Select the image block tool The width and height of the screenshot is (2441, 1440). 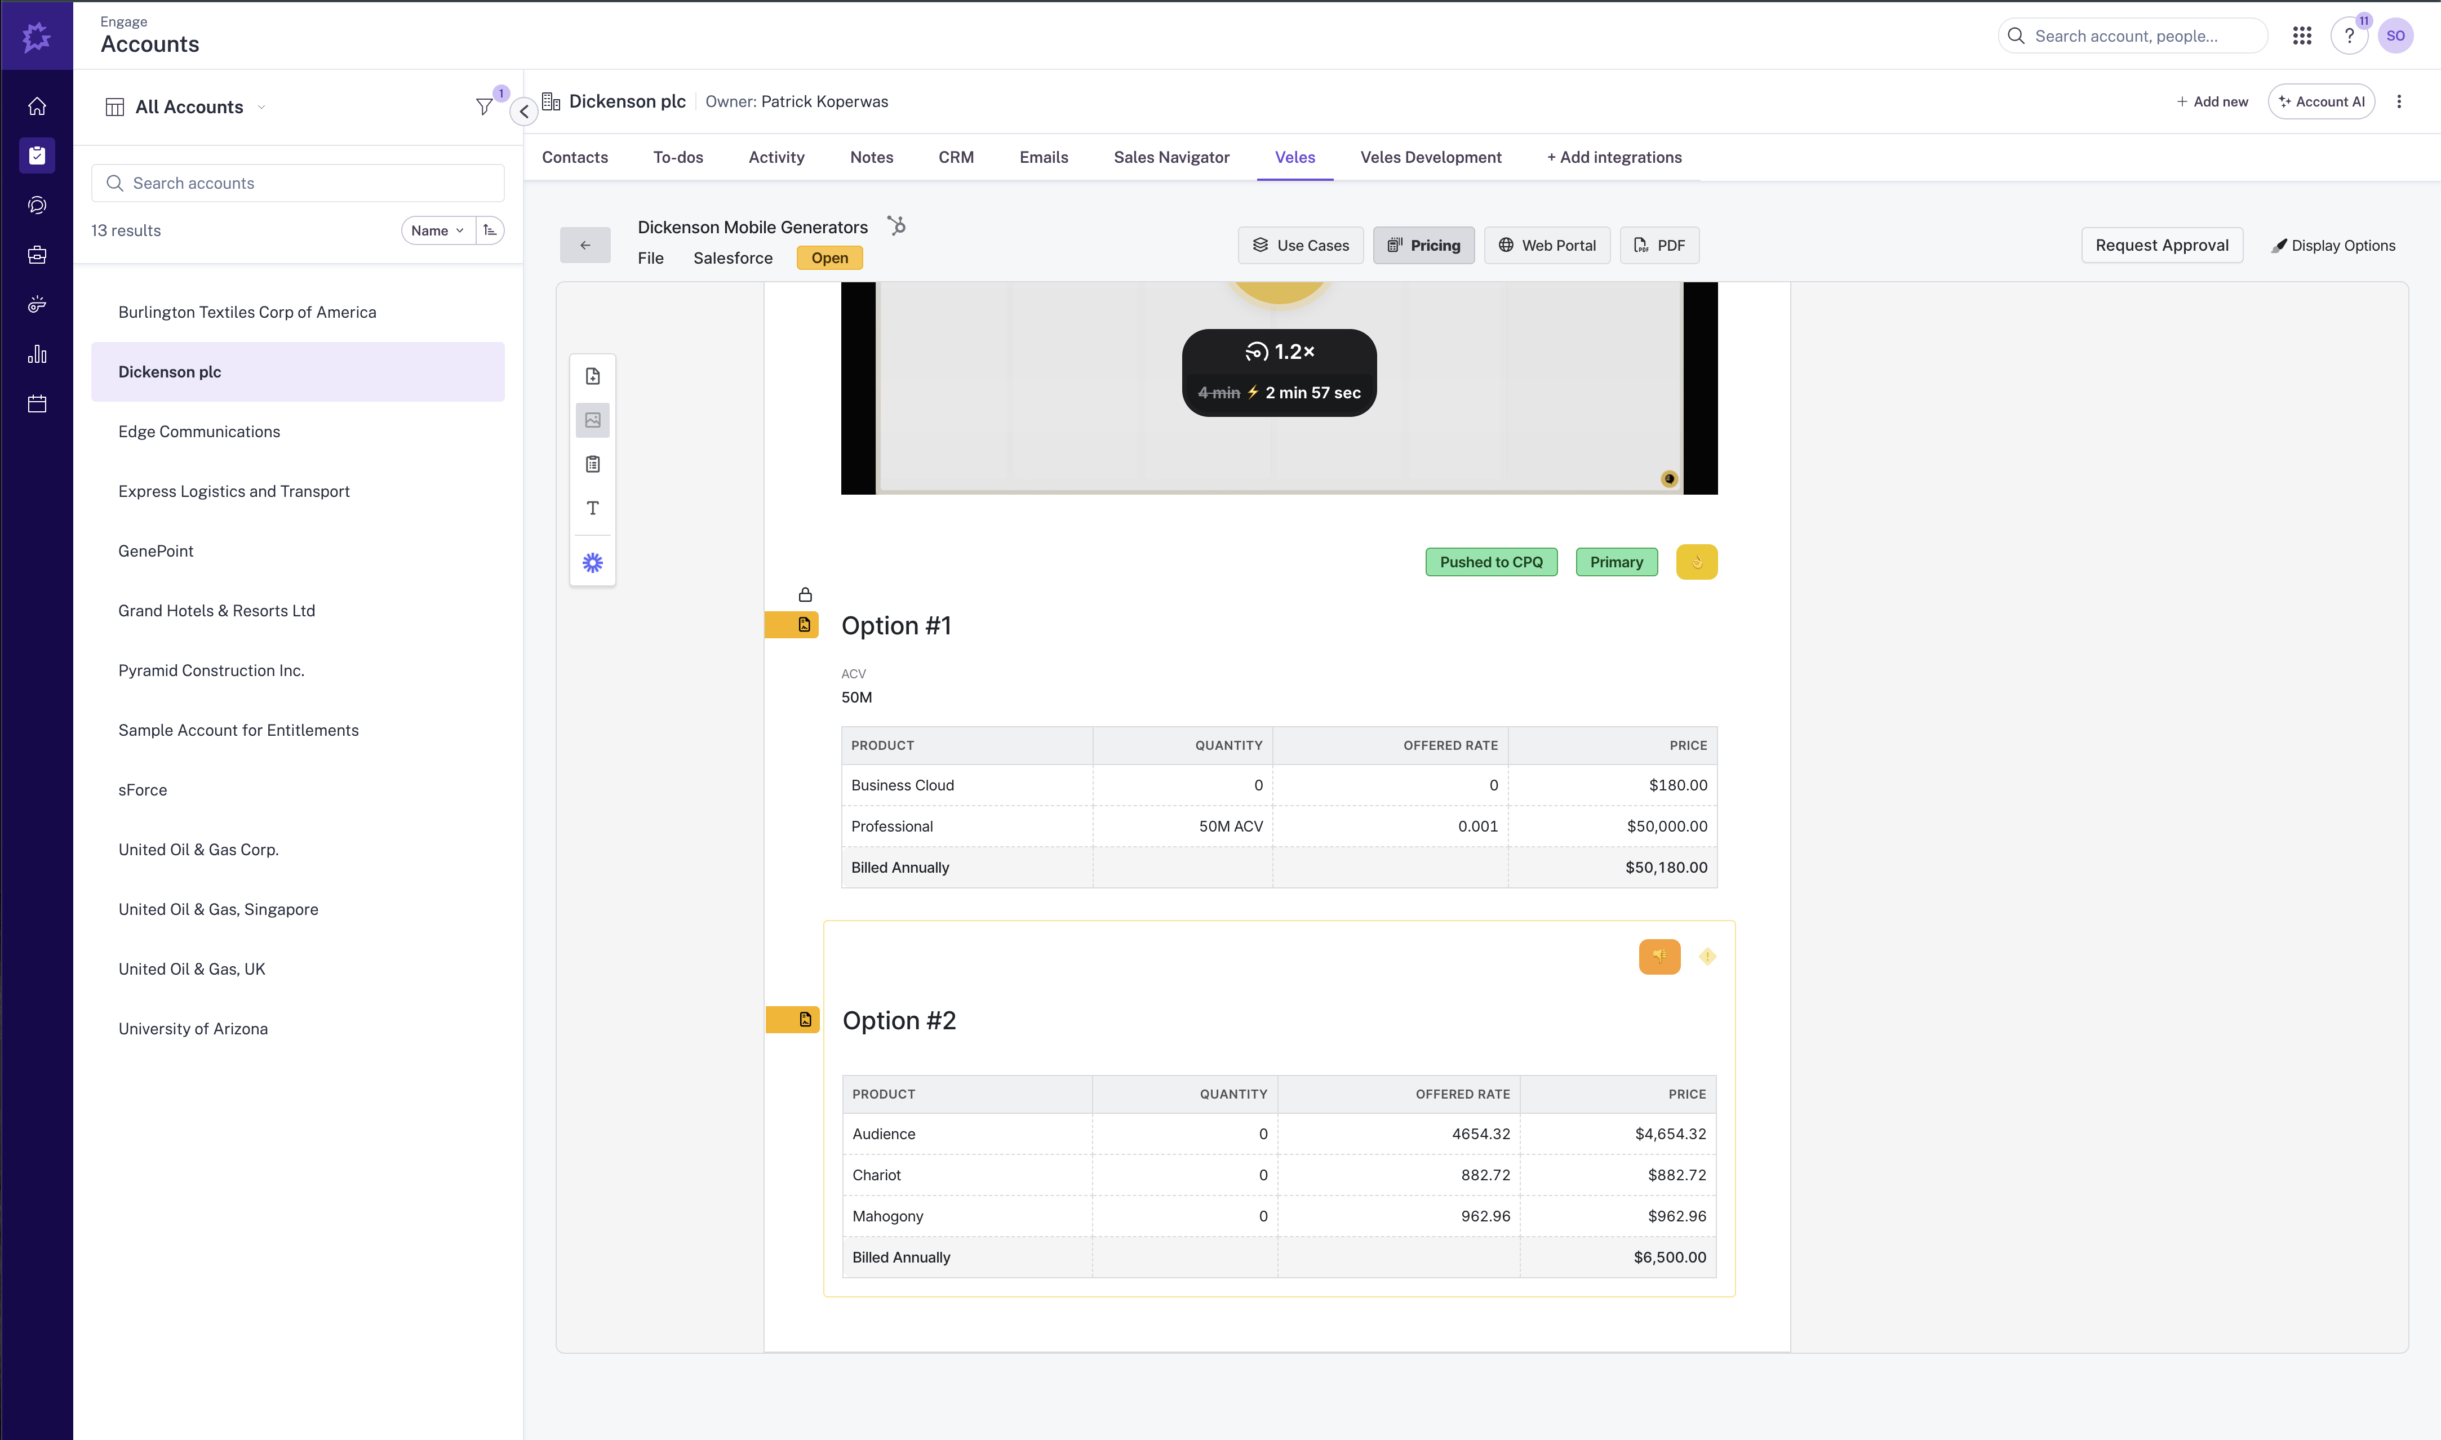(x=592, y=420)
